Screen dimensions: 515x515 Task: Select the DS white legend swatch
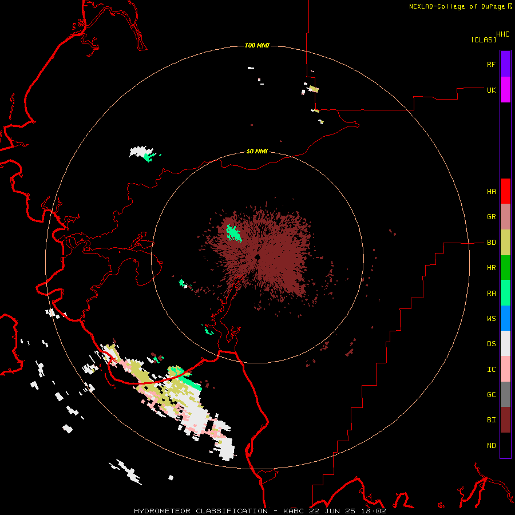point(505,343)
